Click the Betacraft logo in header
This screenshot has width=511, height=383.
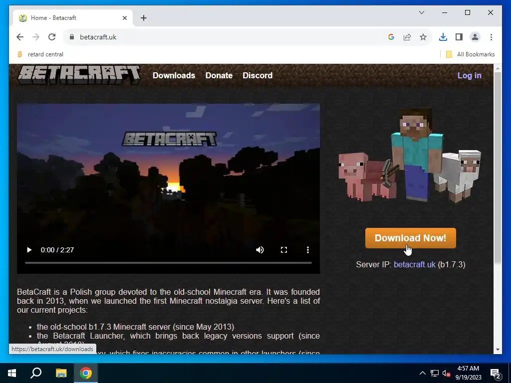[x=79, y=75]
